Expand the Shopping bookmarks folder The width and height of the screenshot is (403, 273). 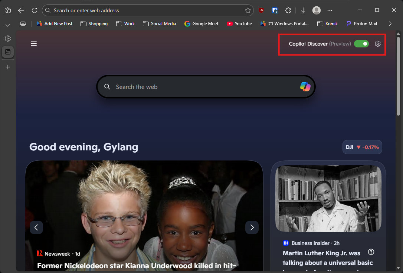tap(94, 24)
